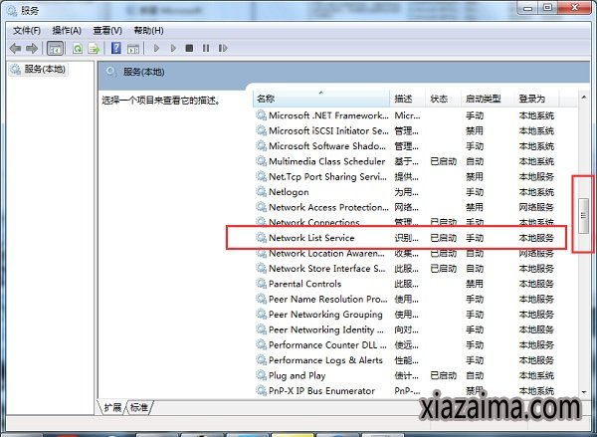Refresh the services list from the toolbar

[x=78, y=48]
